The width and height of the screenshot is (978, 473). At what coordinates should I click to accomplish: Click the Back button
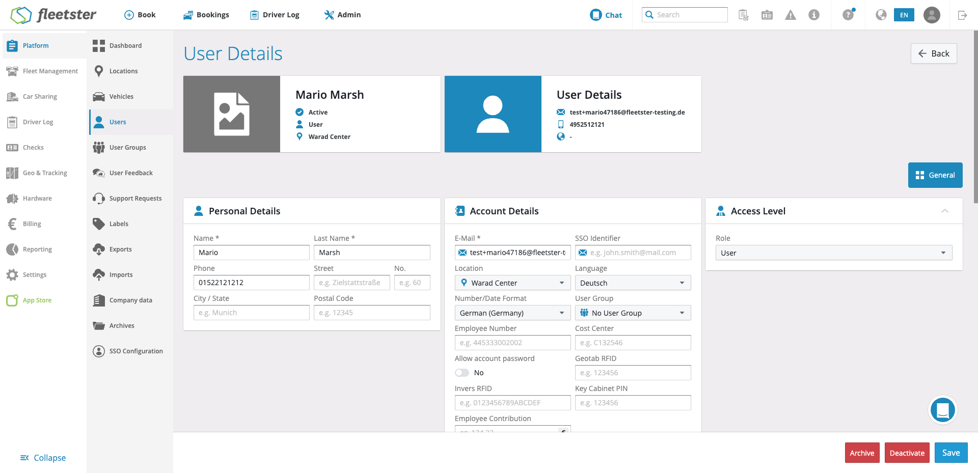click(x=934, y=53)
